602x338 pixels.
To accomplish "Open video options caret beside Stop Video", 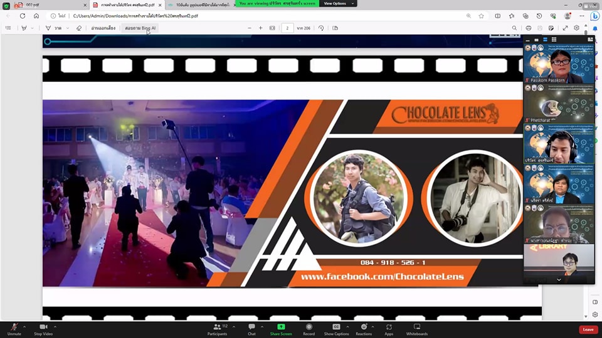I will click(x=55, y=327).
